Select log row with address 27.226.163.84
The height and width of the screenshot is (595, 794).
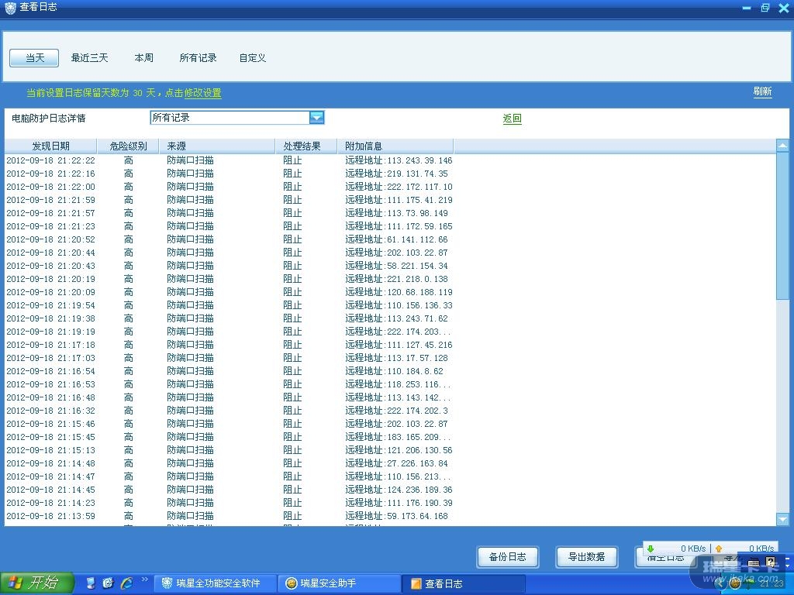click(390, 463)
